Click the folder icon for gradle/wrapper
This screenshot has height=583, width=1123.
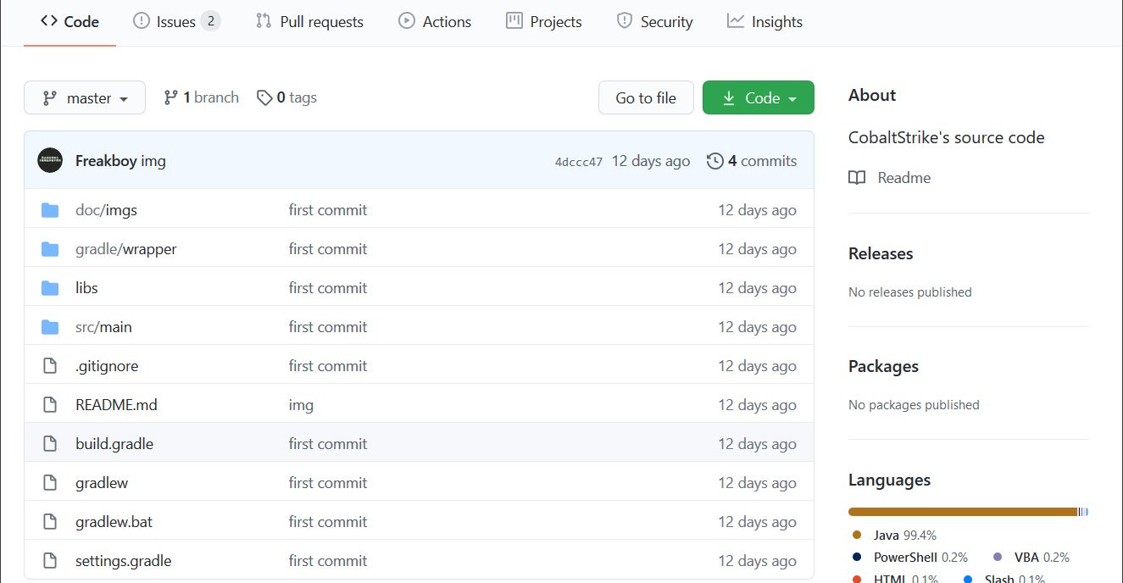click(x=50, y=249)
